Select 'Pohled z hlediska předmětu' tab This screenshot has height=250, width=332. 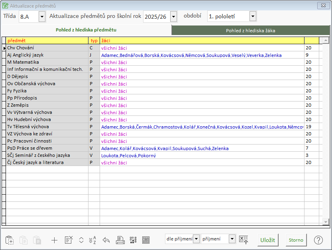(x=86, y=30)
